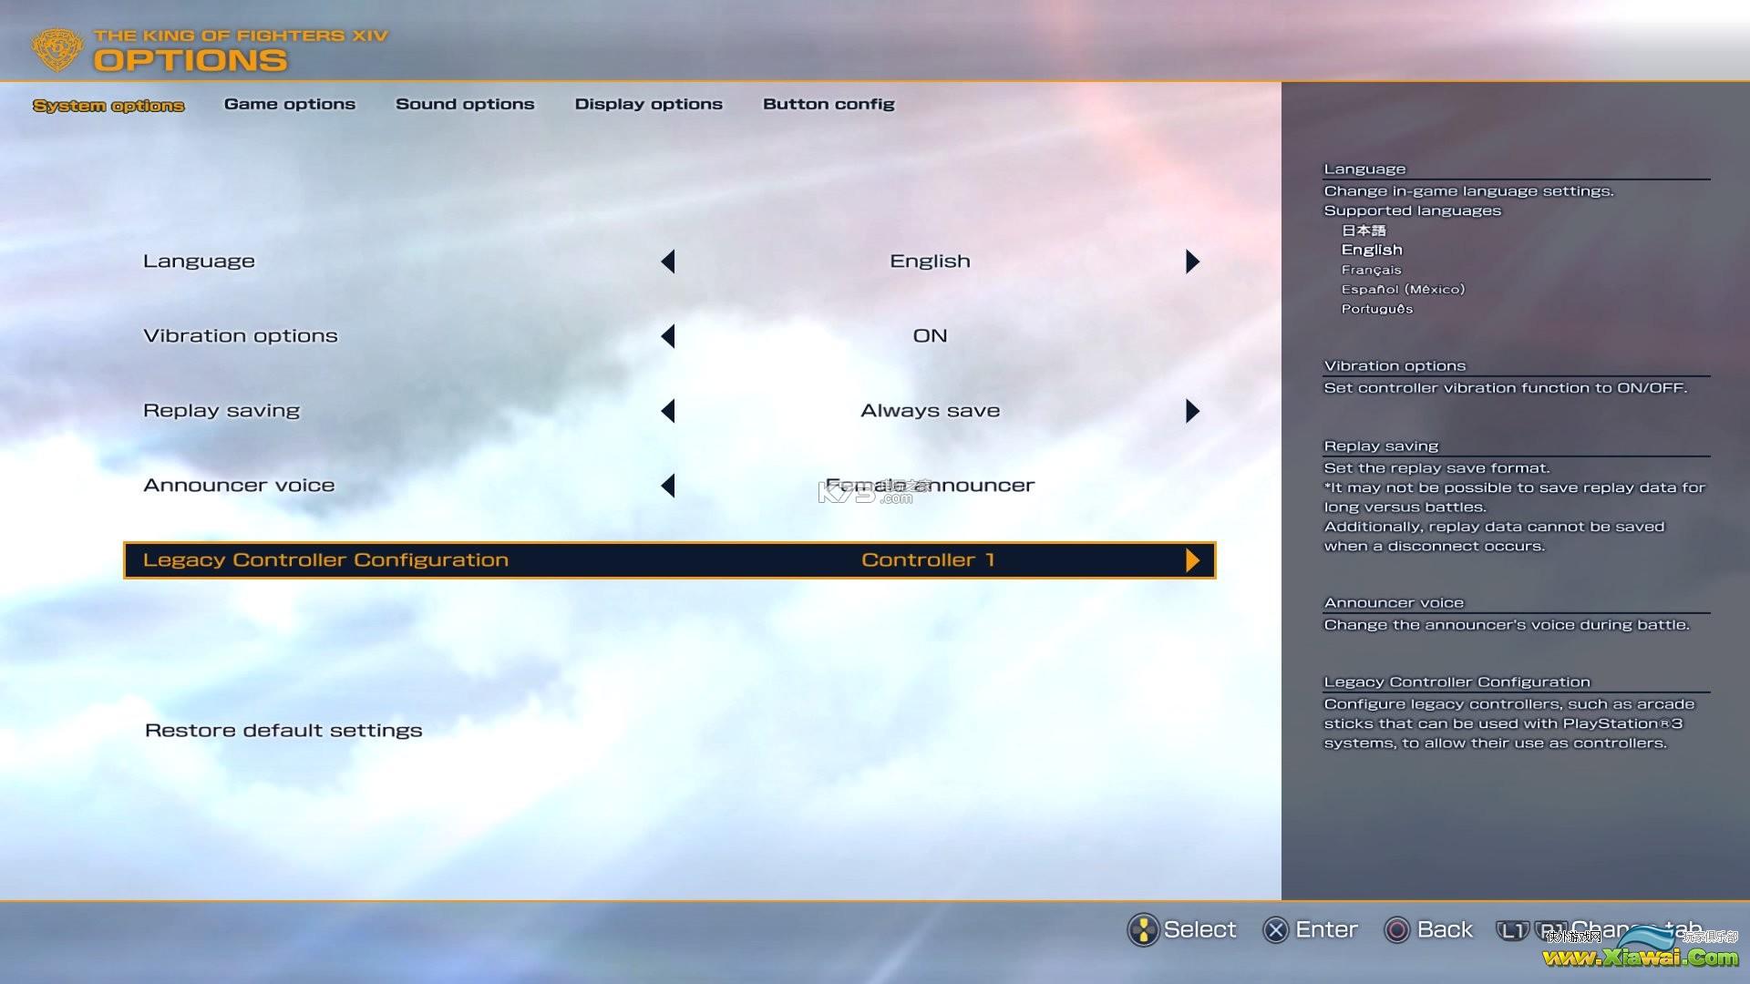Screen dimensions: 1750x984
Task: Select the Announcer voice label
Action: coord(239,486)
